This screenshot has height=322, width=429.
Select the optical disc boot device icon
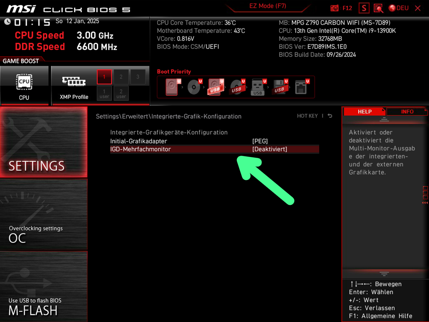193,87
